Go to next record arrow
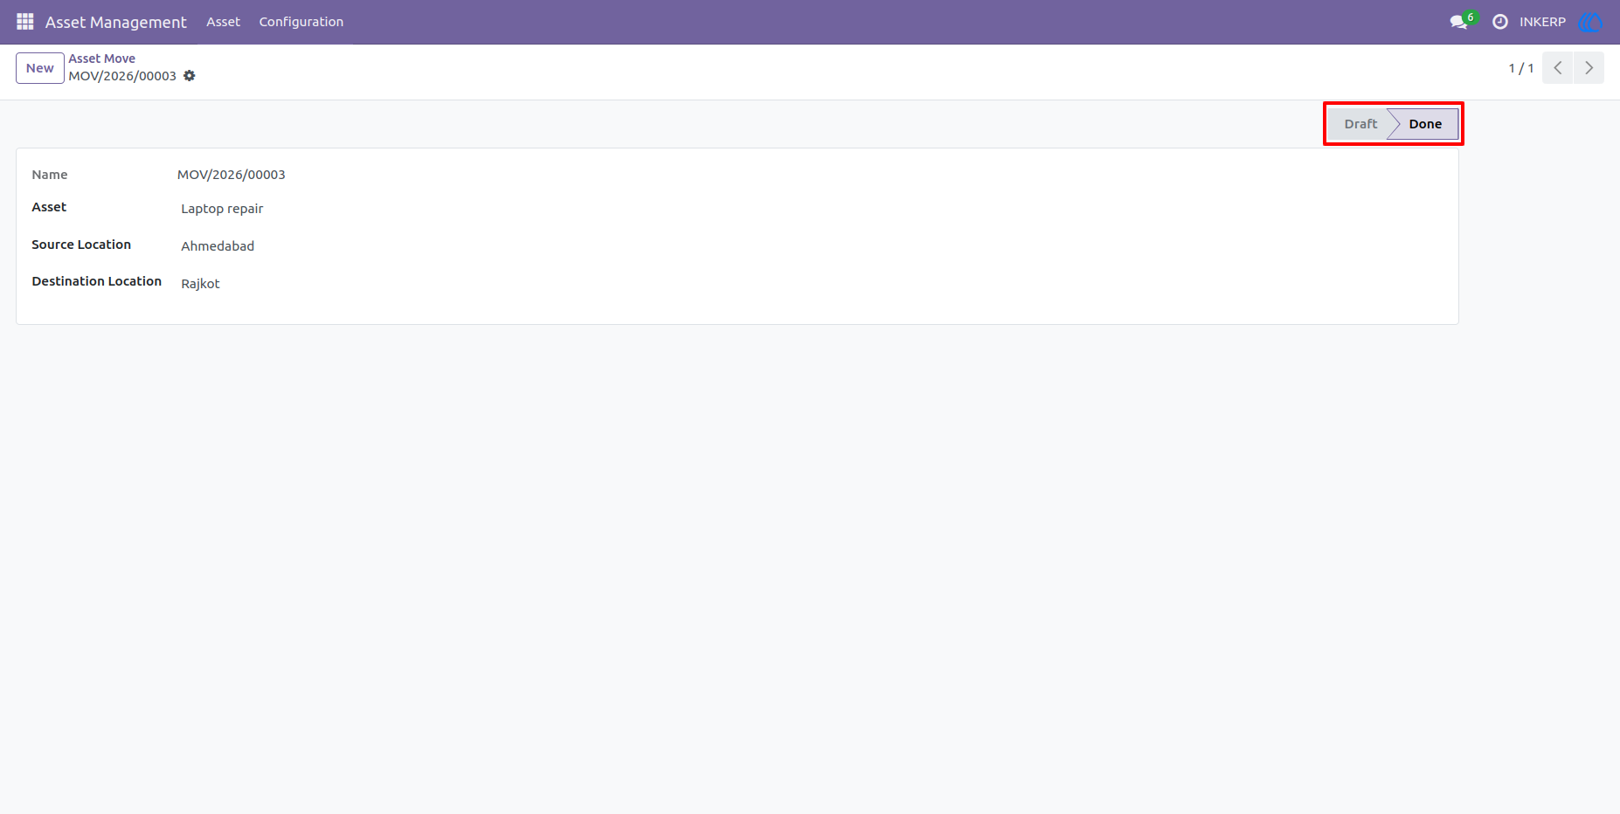The image size is (1620, 814). 1589,68
